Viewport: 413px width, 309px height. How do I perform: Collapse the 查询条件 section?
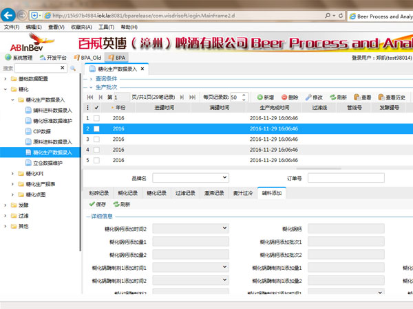pyautogui.click(x=87, y=79)
